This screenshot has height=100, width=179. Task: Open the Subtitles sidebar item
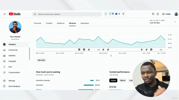point(15,56)
